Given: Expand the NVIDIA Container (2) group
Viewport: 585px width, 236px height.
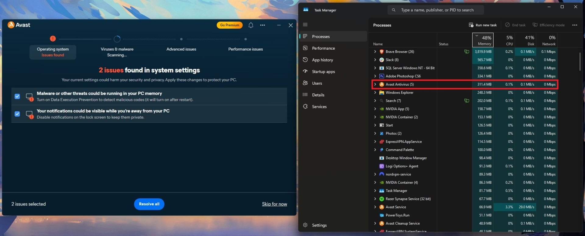Looking at the screenshot, I should (375, 117).
